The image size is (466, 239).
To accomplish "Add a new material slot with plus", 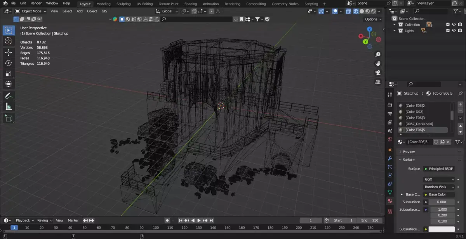I will point(461,104).
